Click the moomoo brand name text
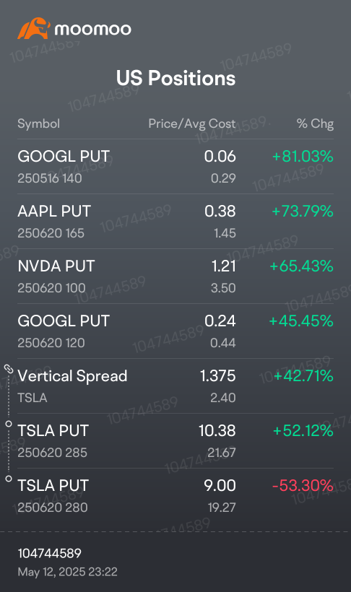This screenshot has width=351, height=592. click(93, 30)
